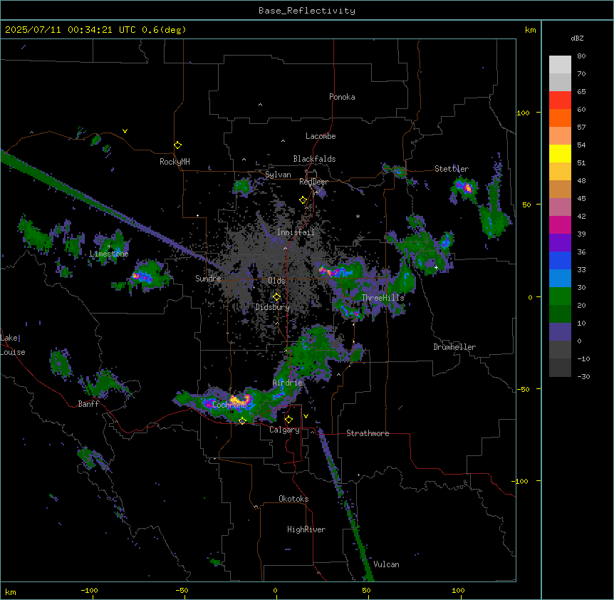Screen dimensions: 614x600
Task: Click the white plus marker north of Drumheller
Action: point(436,267)
